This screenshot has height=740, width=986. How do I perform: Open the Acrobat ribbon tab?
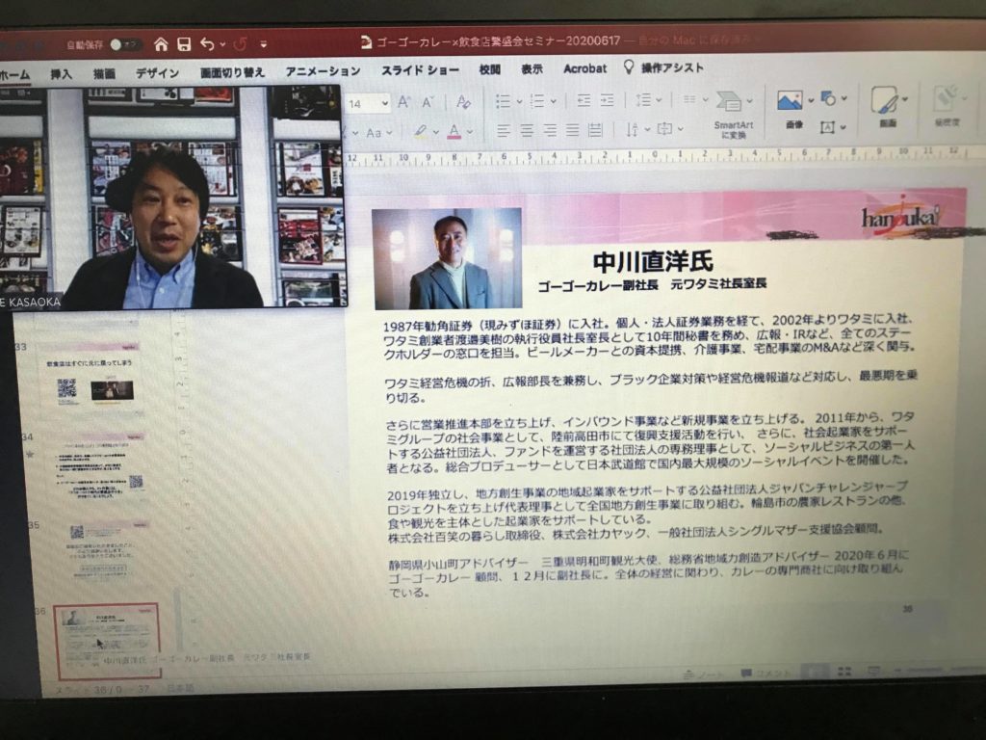pos(584,68)
